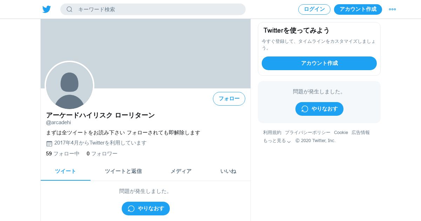Open the プライバシーポリシー footer link
Screen dimensions: 421x221
(308, 133)
